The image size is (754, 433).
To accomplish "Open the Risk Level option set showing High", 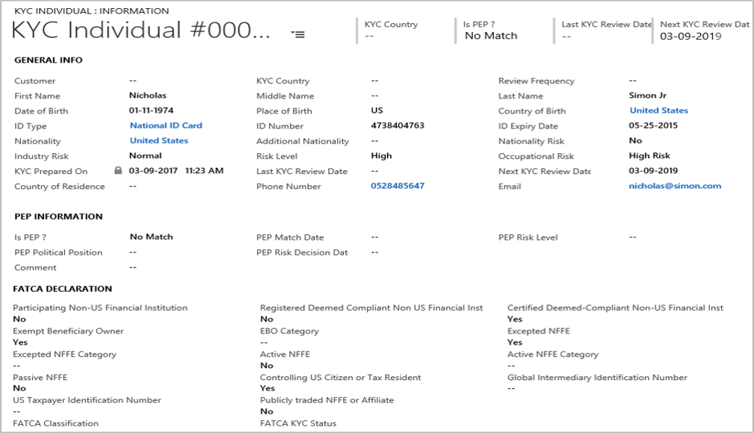I will click(x=381, y=156).
